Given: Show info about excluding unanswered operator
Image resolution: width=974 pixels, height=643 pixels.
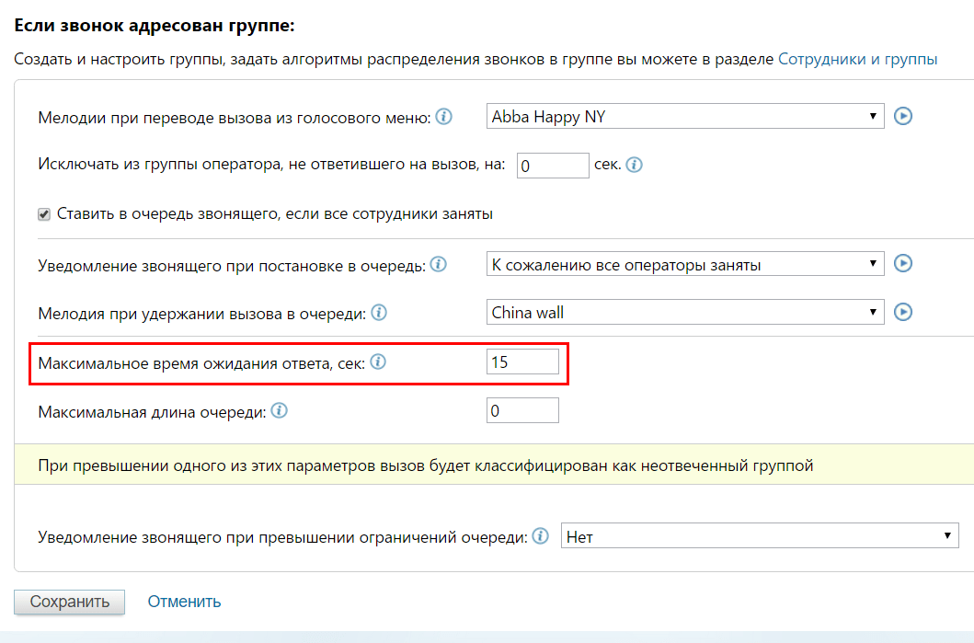Looking at the screenshot, I should coord(634,166).
